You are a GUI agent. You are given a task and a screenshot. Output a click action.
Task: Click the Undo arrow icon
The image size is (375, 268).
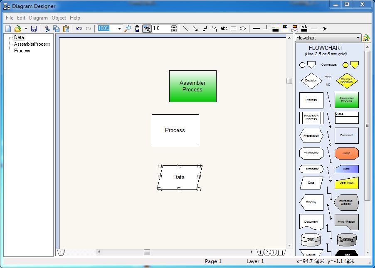tap(79, 29)
